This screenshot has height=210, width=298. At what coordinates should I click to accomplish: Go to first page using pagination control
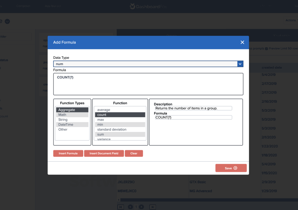(x=120, y=207)
